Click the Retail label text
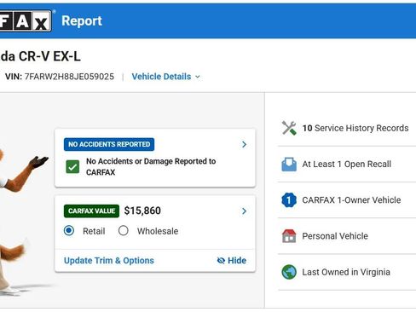The image size is (416, 312). click(x=94, y=231)
